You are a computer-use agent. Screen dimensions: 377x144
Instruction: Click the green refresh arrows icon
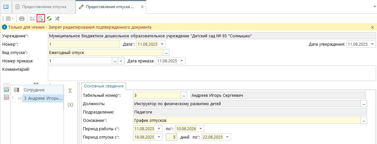point(49,19)
